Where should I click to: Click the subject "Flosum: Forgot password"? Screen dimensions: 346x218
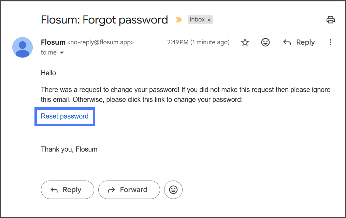click(x=104, y=20)
